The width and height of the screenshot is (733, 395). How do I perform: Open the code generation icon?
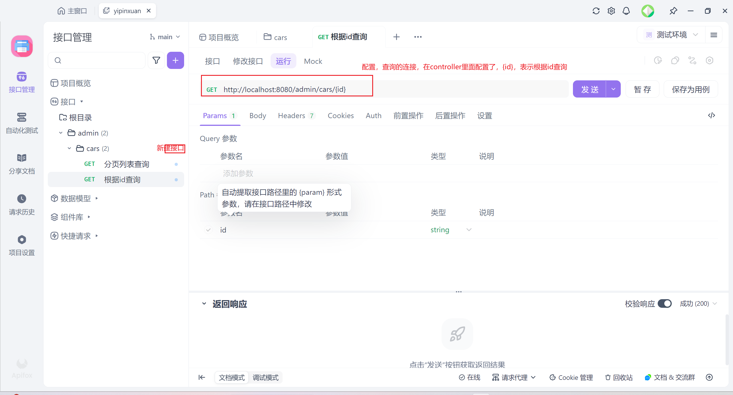pos(711,115)
